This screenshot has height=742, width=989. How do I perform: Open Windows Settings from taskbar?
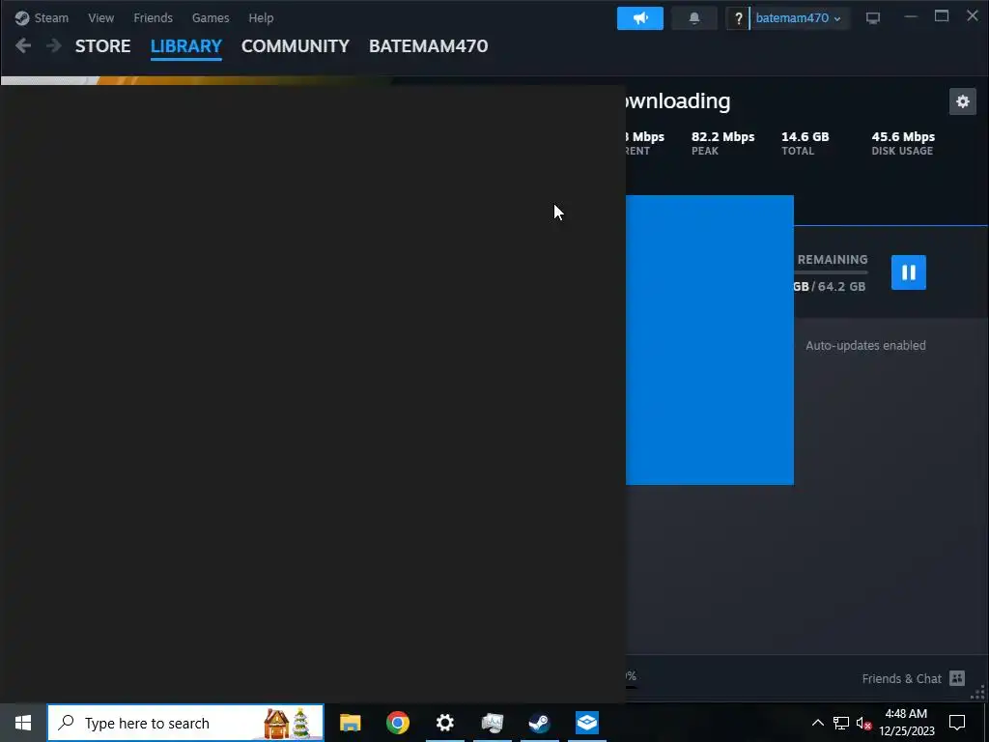click(444, 723)
